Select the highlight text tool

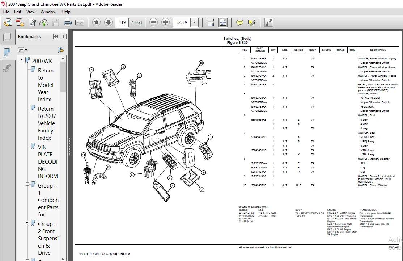coord(252,23)
